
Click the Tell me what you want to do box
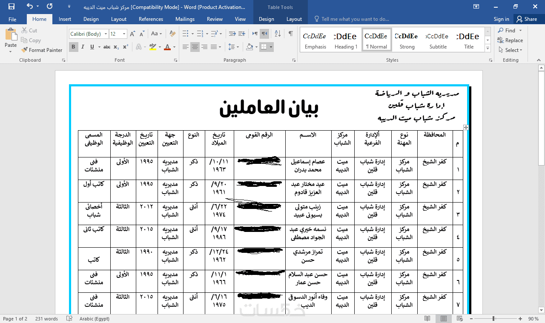click(352, 19)
